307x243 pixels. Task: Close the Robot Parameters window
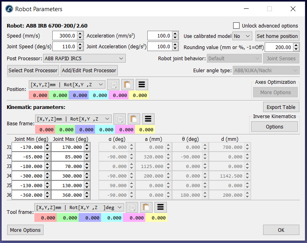(293, 9)
